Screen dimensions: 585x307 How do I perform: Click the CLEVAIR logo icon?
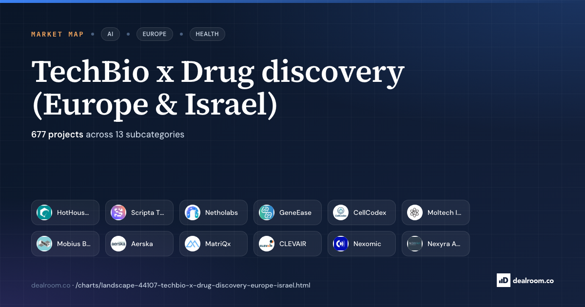(267, 244)
